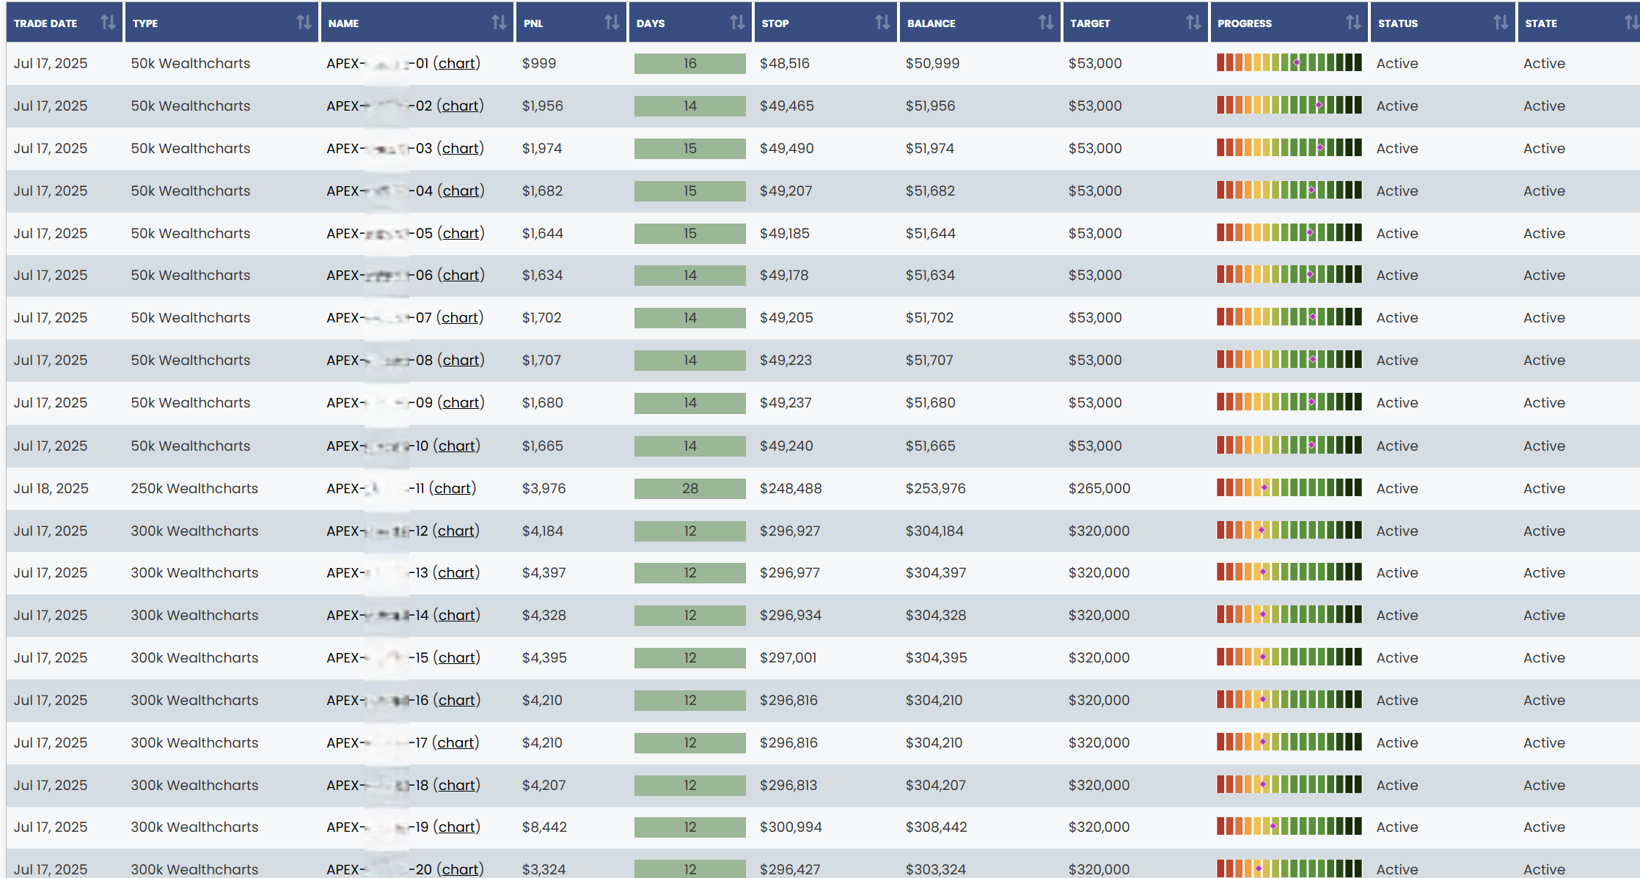The width and height of the screenshot is (1640, 878).
Task: Open chart link for account -05
Action: point(461,233)
